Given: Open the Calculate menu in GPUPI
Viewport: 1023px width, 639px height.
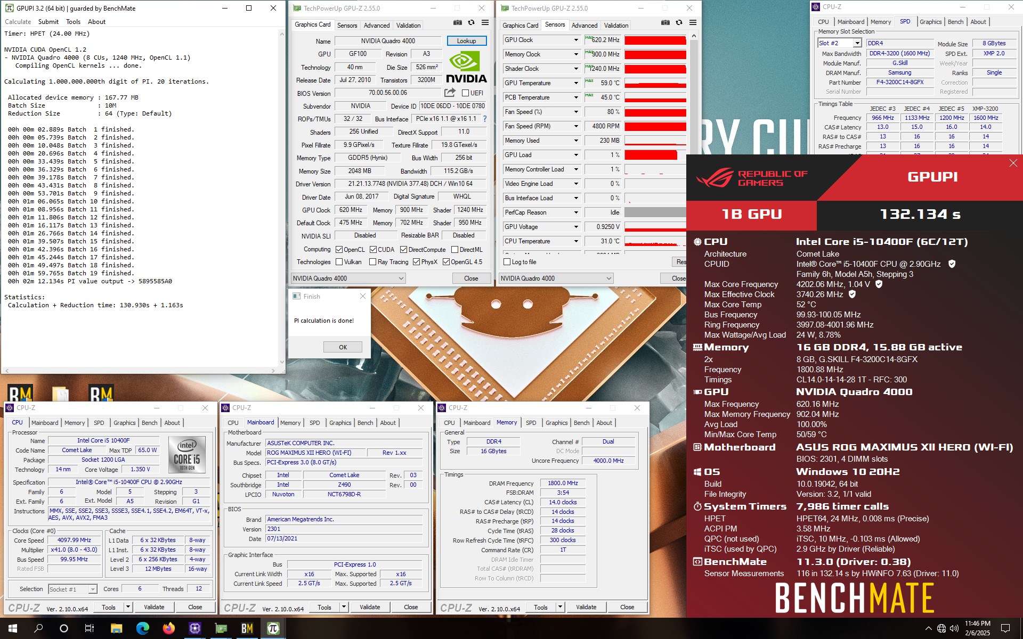Looking at the screenshot, I should 18,22.
